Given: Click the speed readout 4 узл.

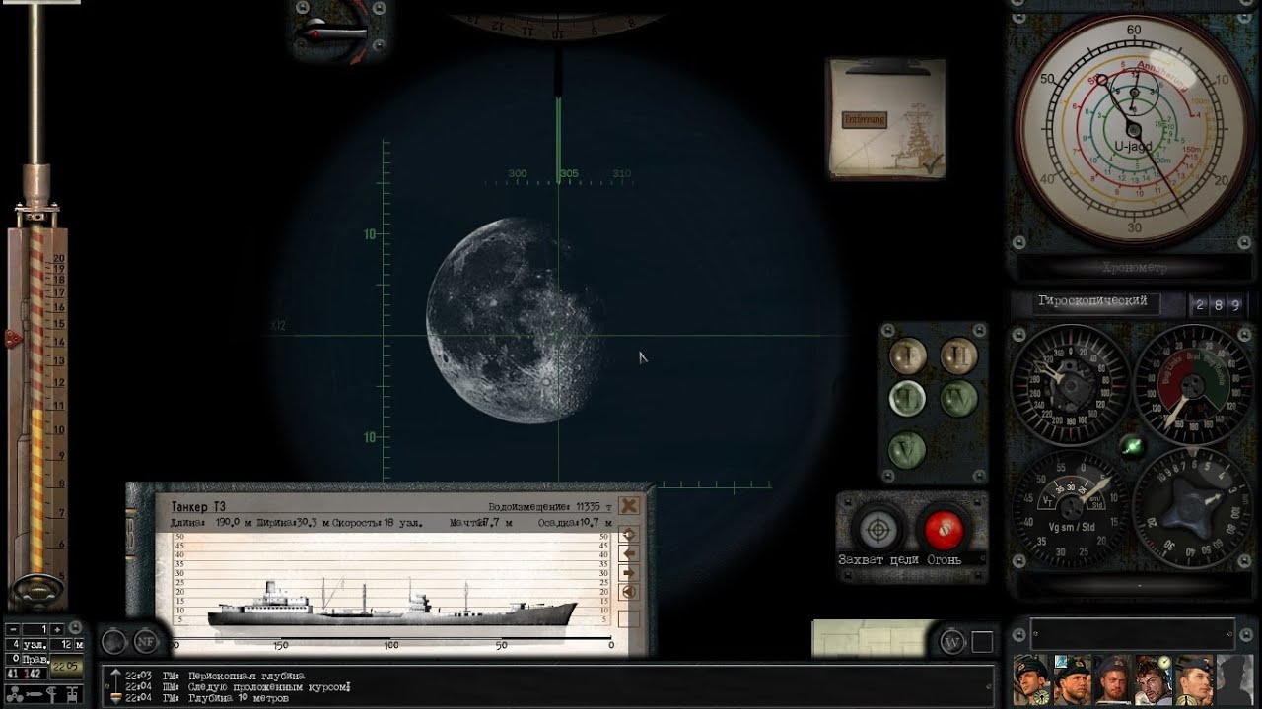Looking at the screenshot, I should click(x=26, y=644).
